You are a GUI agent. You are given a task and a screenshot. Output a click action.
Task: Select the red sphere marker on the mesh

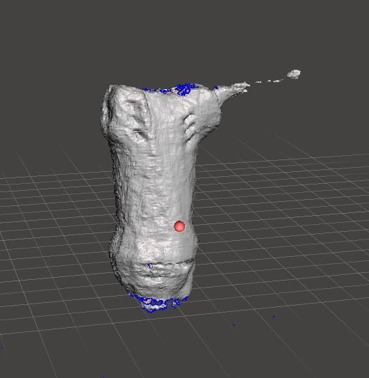(179, 226)
